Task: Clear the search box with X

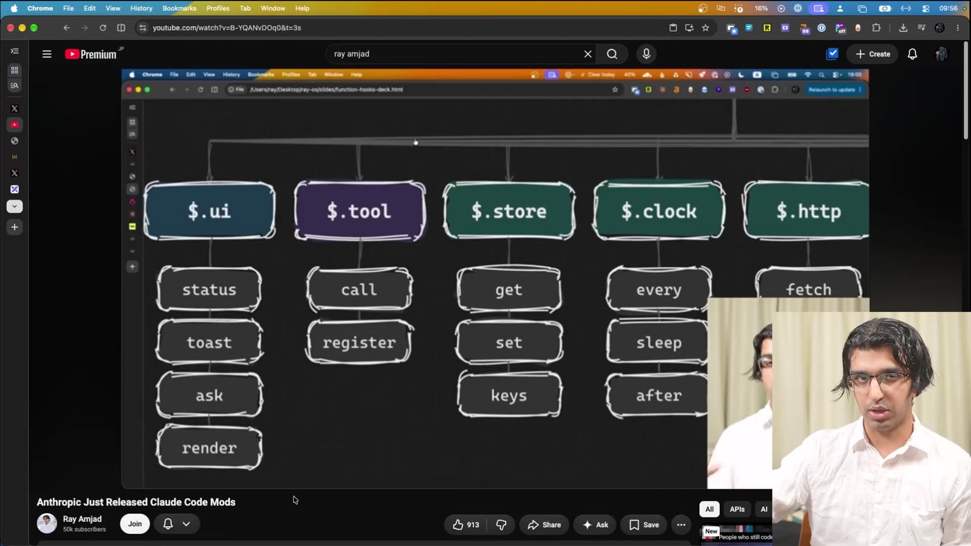Action: [587, 54]
